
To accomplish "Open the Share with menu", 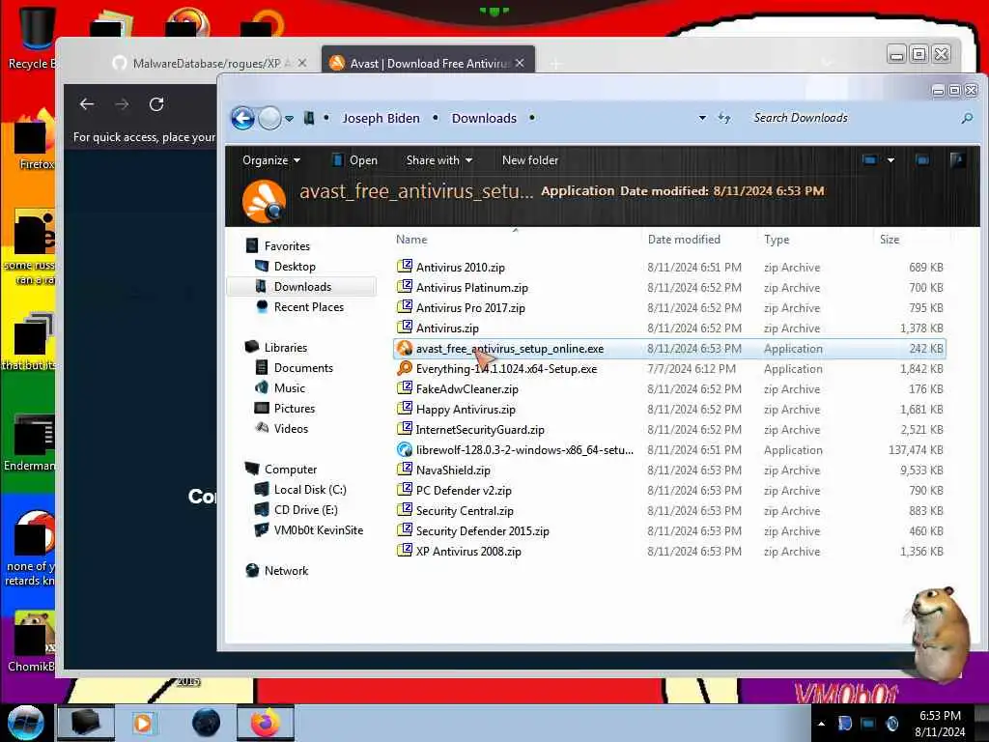I will pos(439,160).
